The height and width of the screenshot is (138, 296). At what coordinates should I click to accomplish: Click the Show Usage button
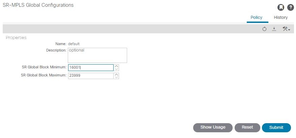213,128
